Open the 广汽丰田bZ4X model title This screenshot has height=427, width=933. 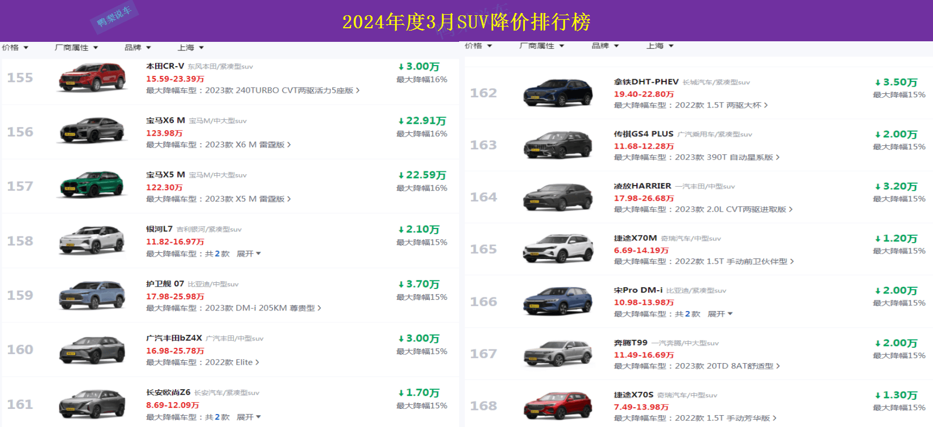click(x=174, y=338)
